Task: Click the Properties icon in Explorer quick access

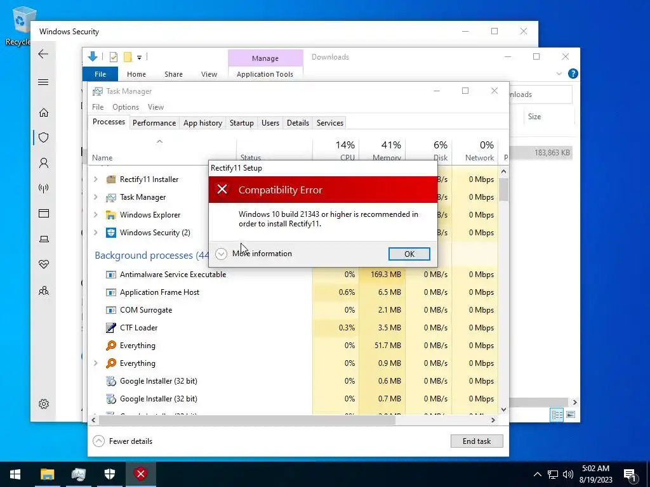Action: (113, 57)
